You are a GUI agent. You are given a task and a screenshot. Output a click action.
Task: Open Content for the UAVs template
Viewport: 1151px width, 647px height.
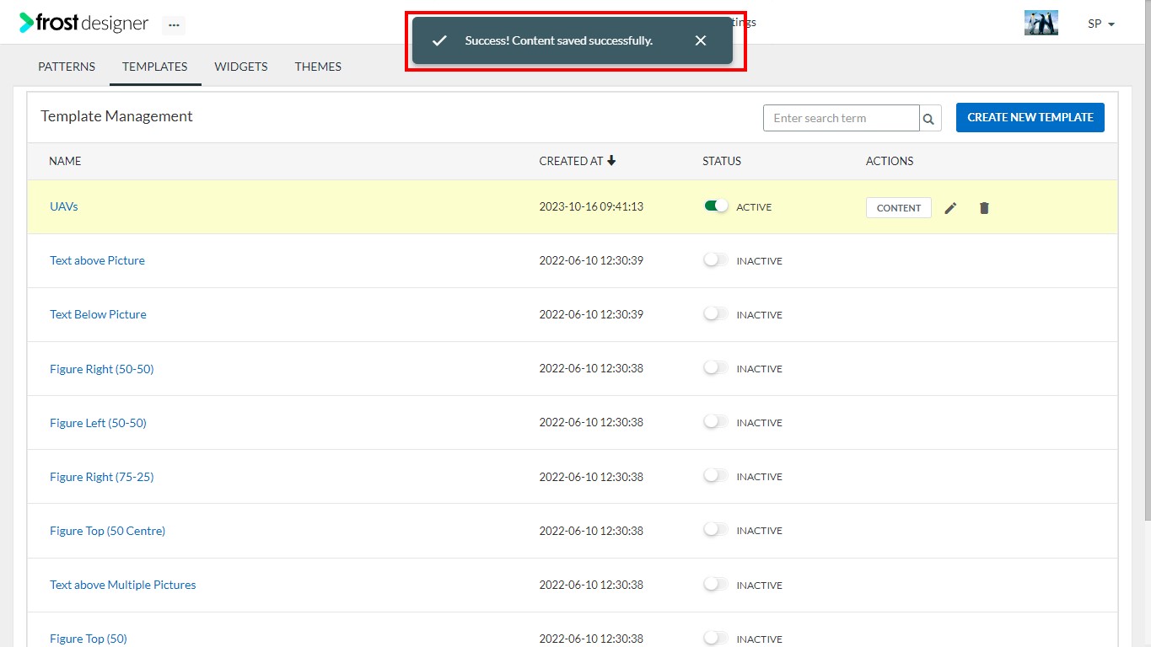pyautogui.click(x=898, y=208)
